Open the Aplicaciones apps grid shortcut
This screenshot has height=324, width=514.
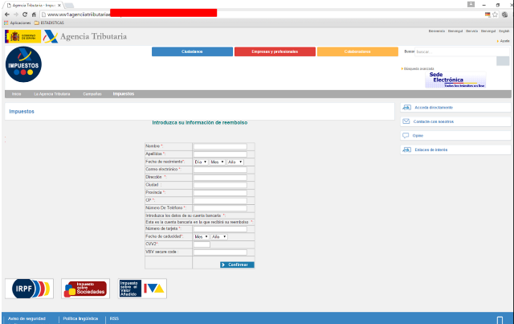point(17,23)
